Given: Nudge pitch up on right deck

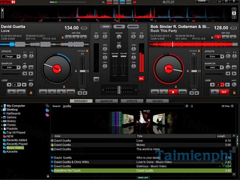Looking at the screenshot, I should 197,93.
